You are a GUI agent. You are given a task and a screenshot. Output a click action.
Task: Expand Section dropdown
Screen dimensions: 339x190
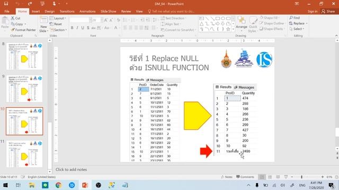(x=58, y=30)
